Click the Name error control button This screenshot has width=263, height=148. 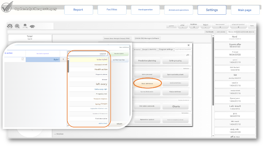point(147,120)
